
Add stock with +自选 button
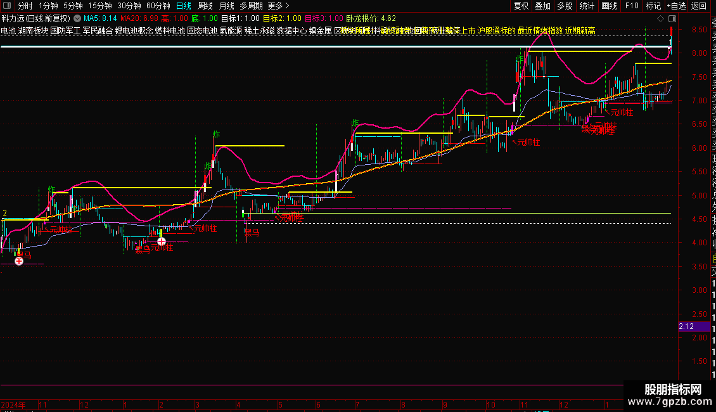coord(676,6)
